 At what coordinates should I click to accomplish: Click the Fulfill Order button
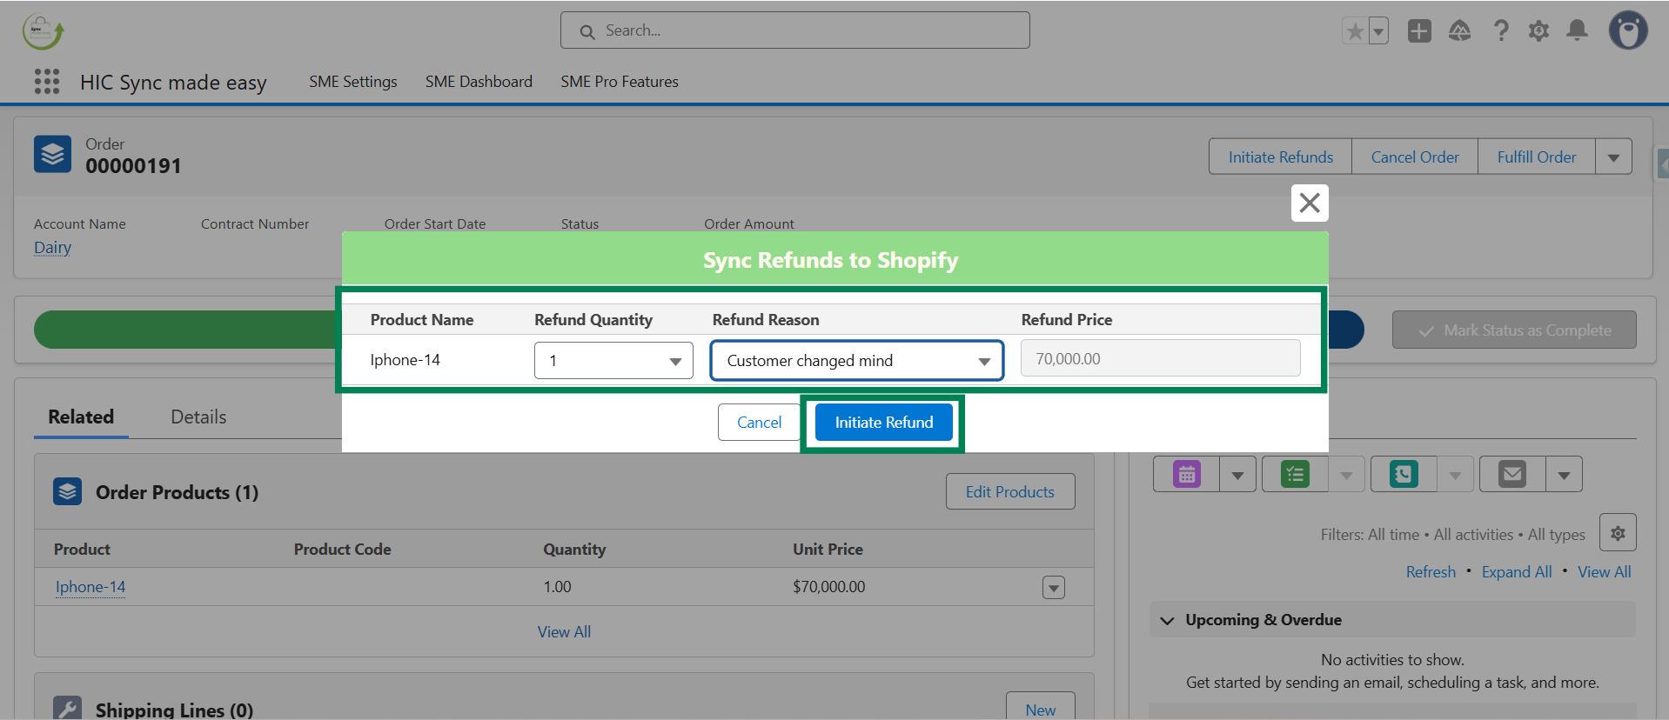point(1537,157)
